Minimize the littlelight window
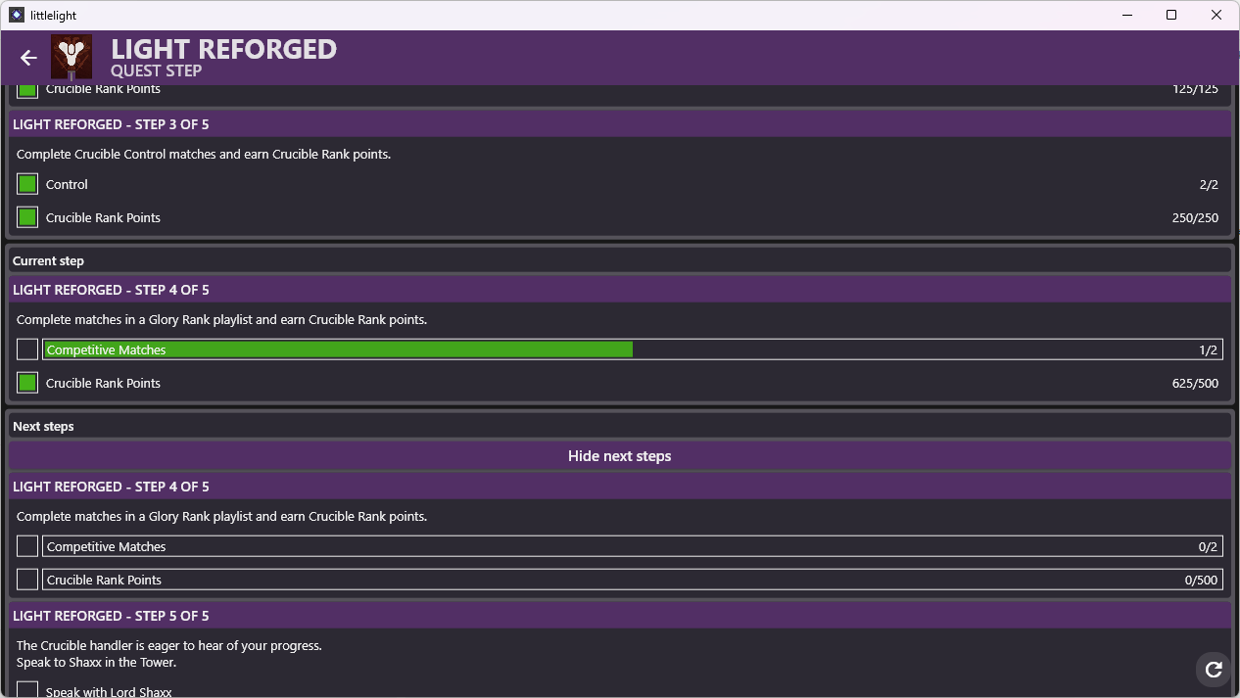This screenshot has height=698, width=1240. point(1126,15)
